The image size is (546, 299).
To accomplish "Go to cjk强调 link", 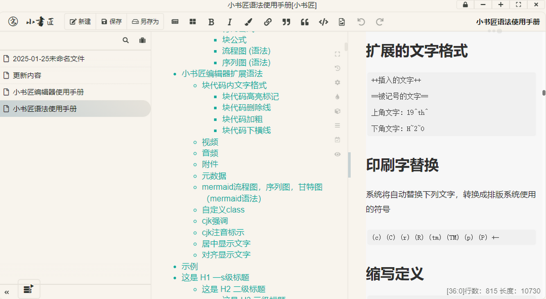I will pos(215,221).
